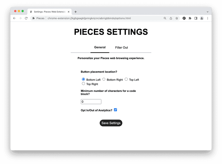
Task: Select the Bottom Right placement radio button
Action: click(104, 79)
